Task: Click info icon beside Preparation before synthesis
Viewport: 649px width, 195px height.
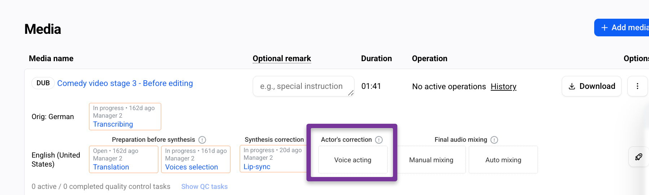Action: 202,140
